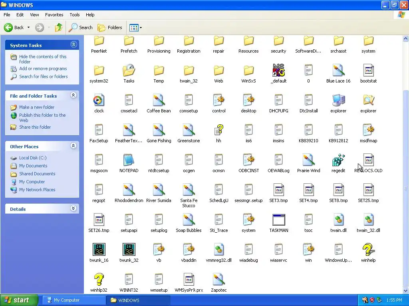The image size is (409, 306).
Task: Collapse the Other Places panel
Action: [x=73, y=146]
